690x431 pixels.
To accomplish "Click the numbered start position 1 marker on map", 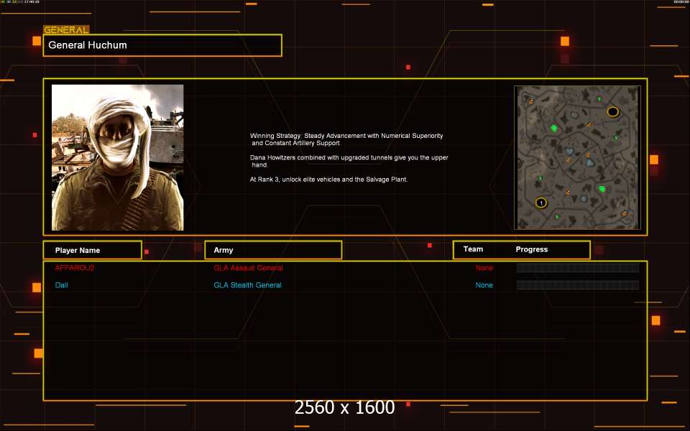I will coord(541,203).
